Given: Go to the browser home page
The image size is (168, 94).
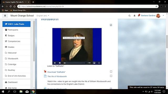Looking at the screenshot, I should pos(14,6).
